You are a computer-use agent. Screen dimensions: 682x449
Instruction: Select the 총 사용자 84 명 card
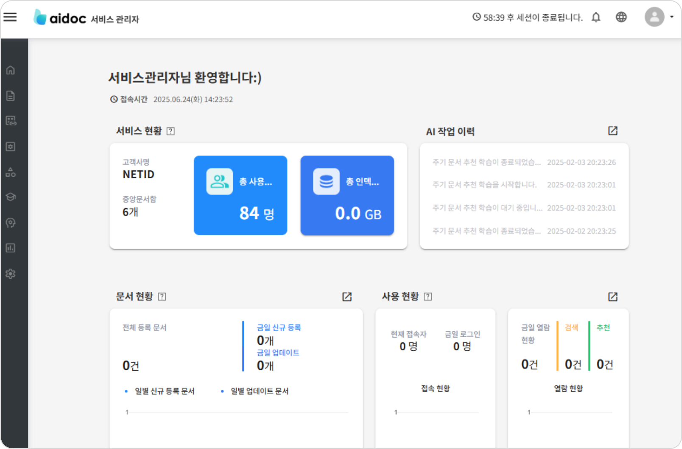click(x=240, y=195)
